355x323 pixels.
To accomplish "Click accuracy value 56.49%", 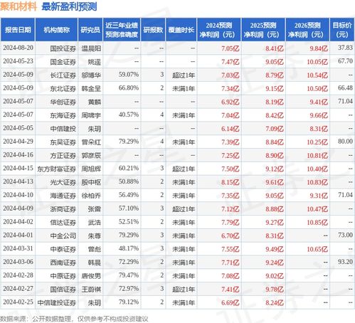I will (x=129, y=195).
